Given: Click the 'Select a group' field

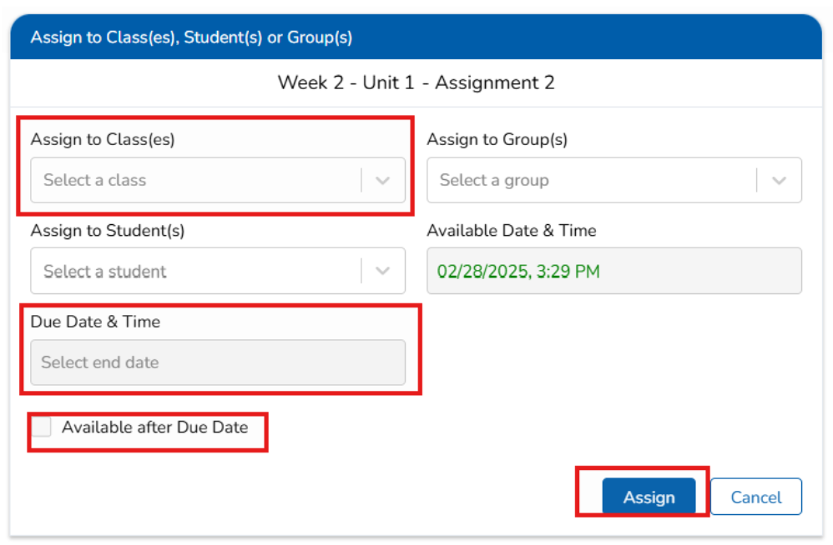Looking at the screenshot, I should pos(590,181).
